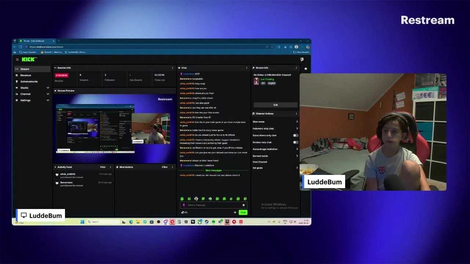The image size is (470, 264).
Task: Click Bananmars in Activity Feed
Action: click(66, 183)
